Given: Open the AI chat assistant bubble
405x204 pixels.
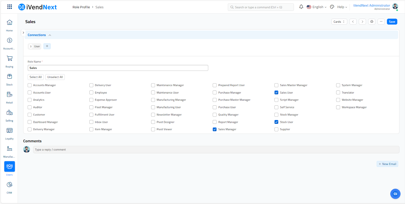Looking at the screenshot, I should click(x=395, y=194).
